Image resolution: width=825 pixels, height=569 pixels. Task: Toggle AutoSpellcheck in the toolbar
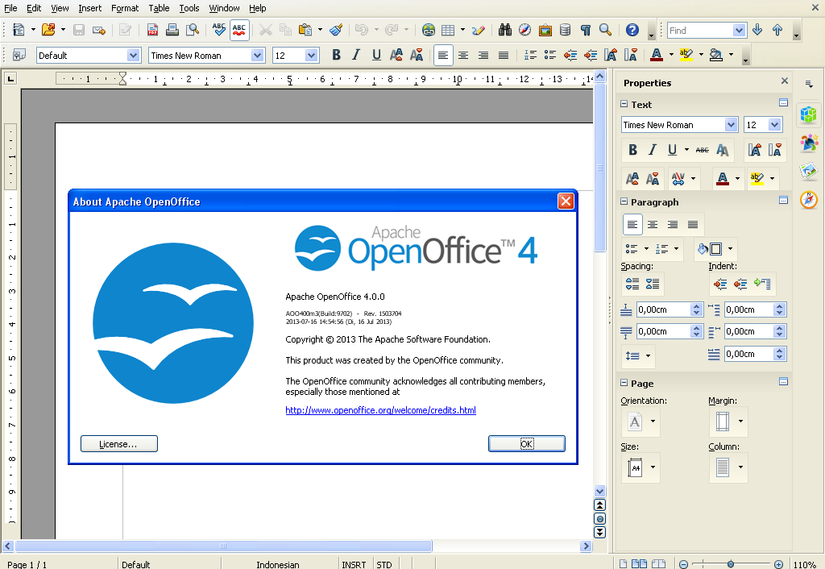(x=239, y=30)
